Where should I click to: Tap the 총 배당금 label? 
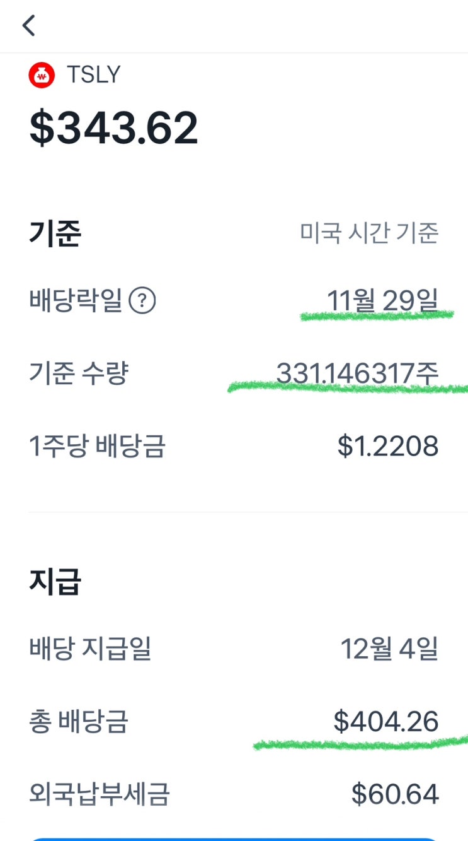tap(79, 721)
